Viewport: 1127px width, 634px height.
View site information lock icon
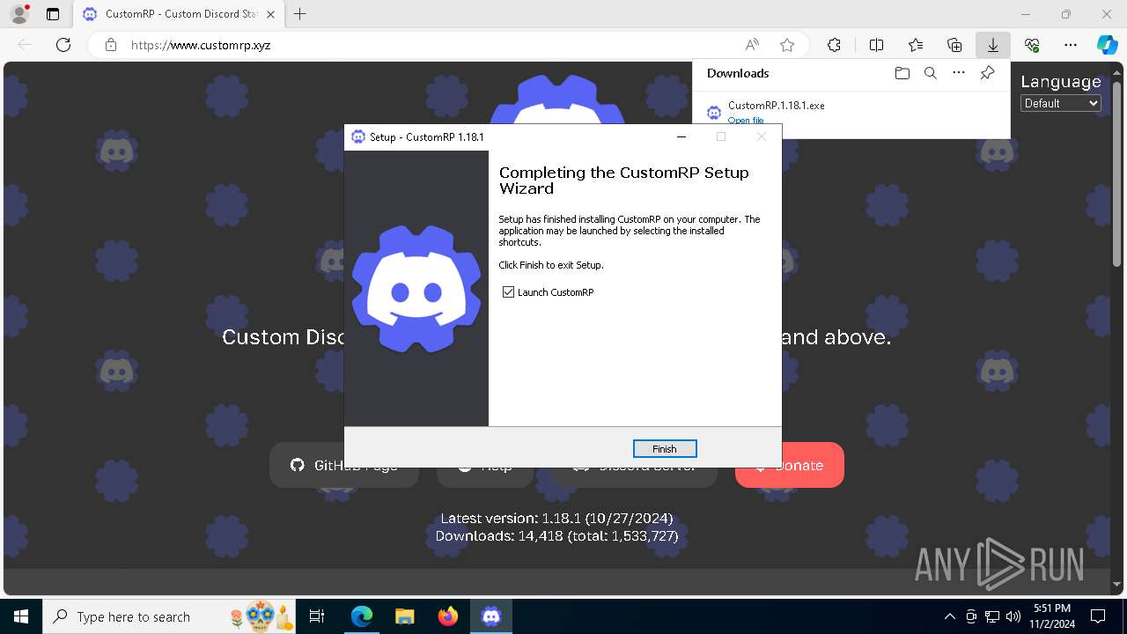tap(110, 45)
